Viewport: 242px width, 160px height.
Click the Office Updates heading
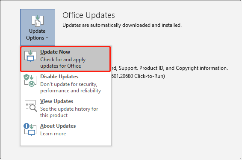click(x=89, y=15)
